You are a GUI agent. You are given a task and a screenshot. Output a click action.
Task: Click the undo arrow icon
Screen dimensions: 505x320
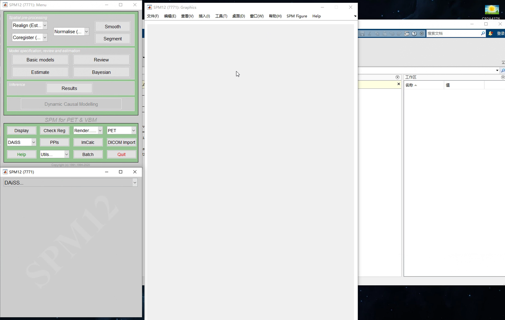click(x=392, y=34)
